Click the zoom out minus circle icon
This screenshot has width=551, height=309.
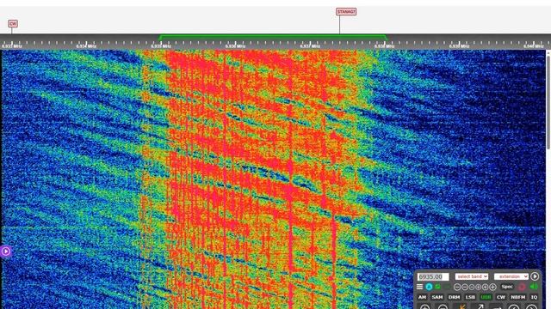(443, 307)
